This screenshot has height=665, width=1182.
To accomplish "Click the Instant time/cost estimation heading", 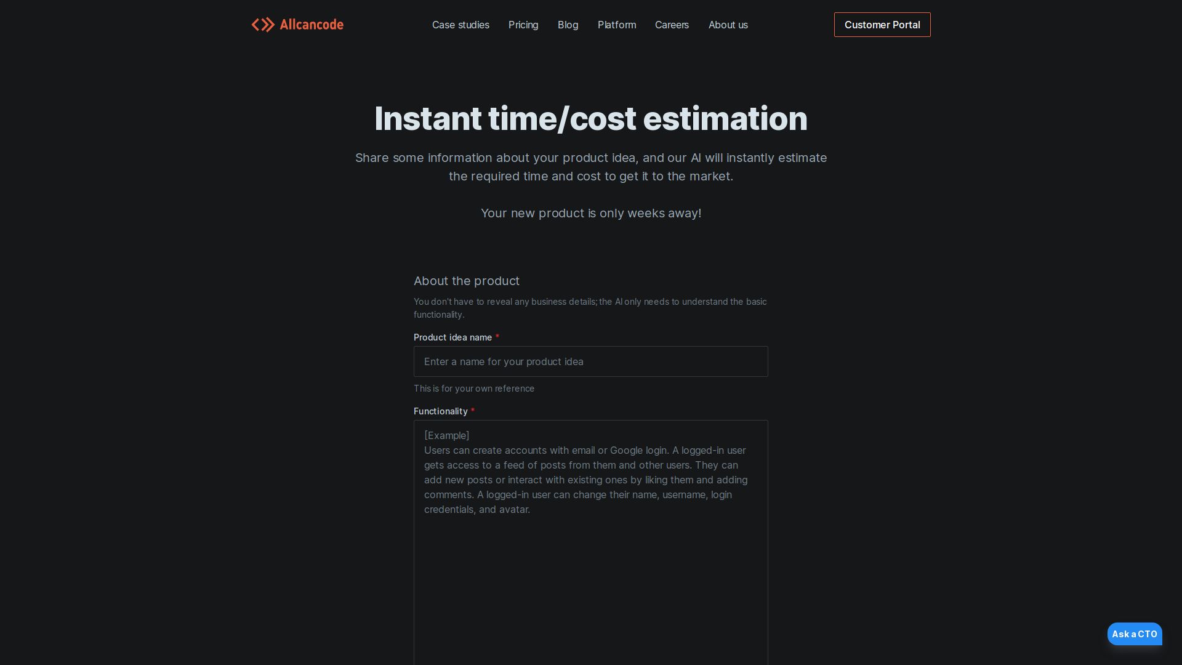I will coord(591,118).
